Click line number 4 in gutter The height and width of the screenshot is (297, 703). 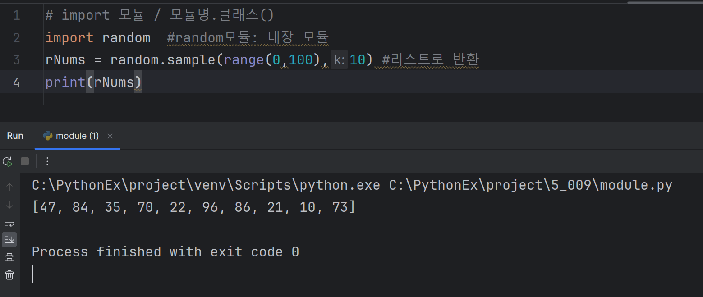[17, 82]
